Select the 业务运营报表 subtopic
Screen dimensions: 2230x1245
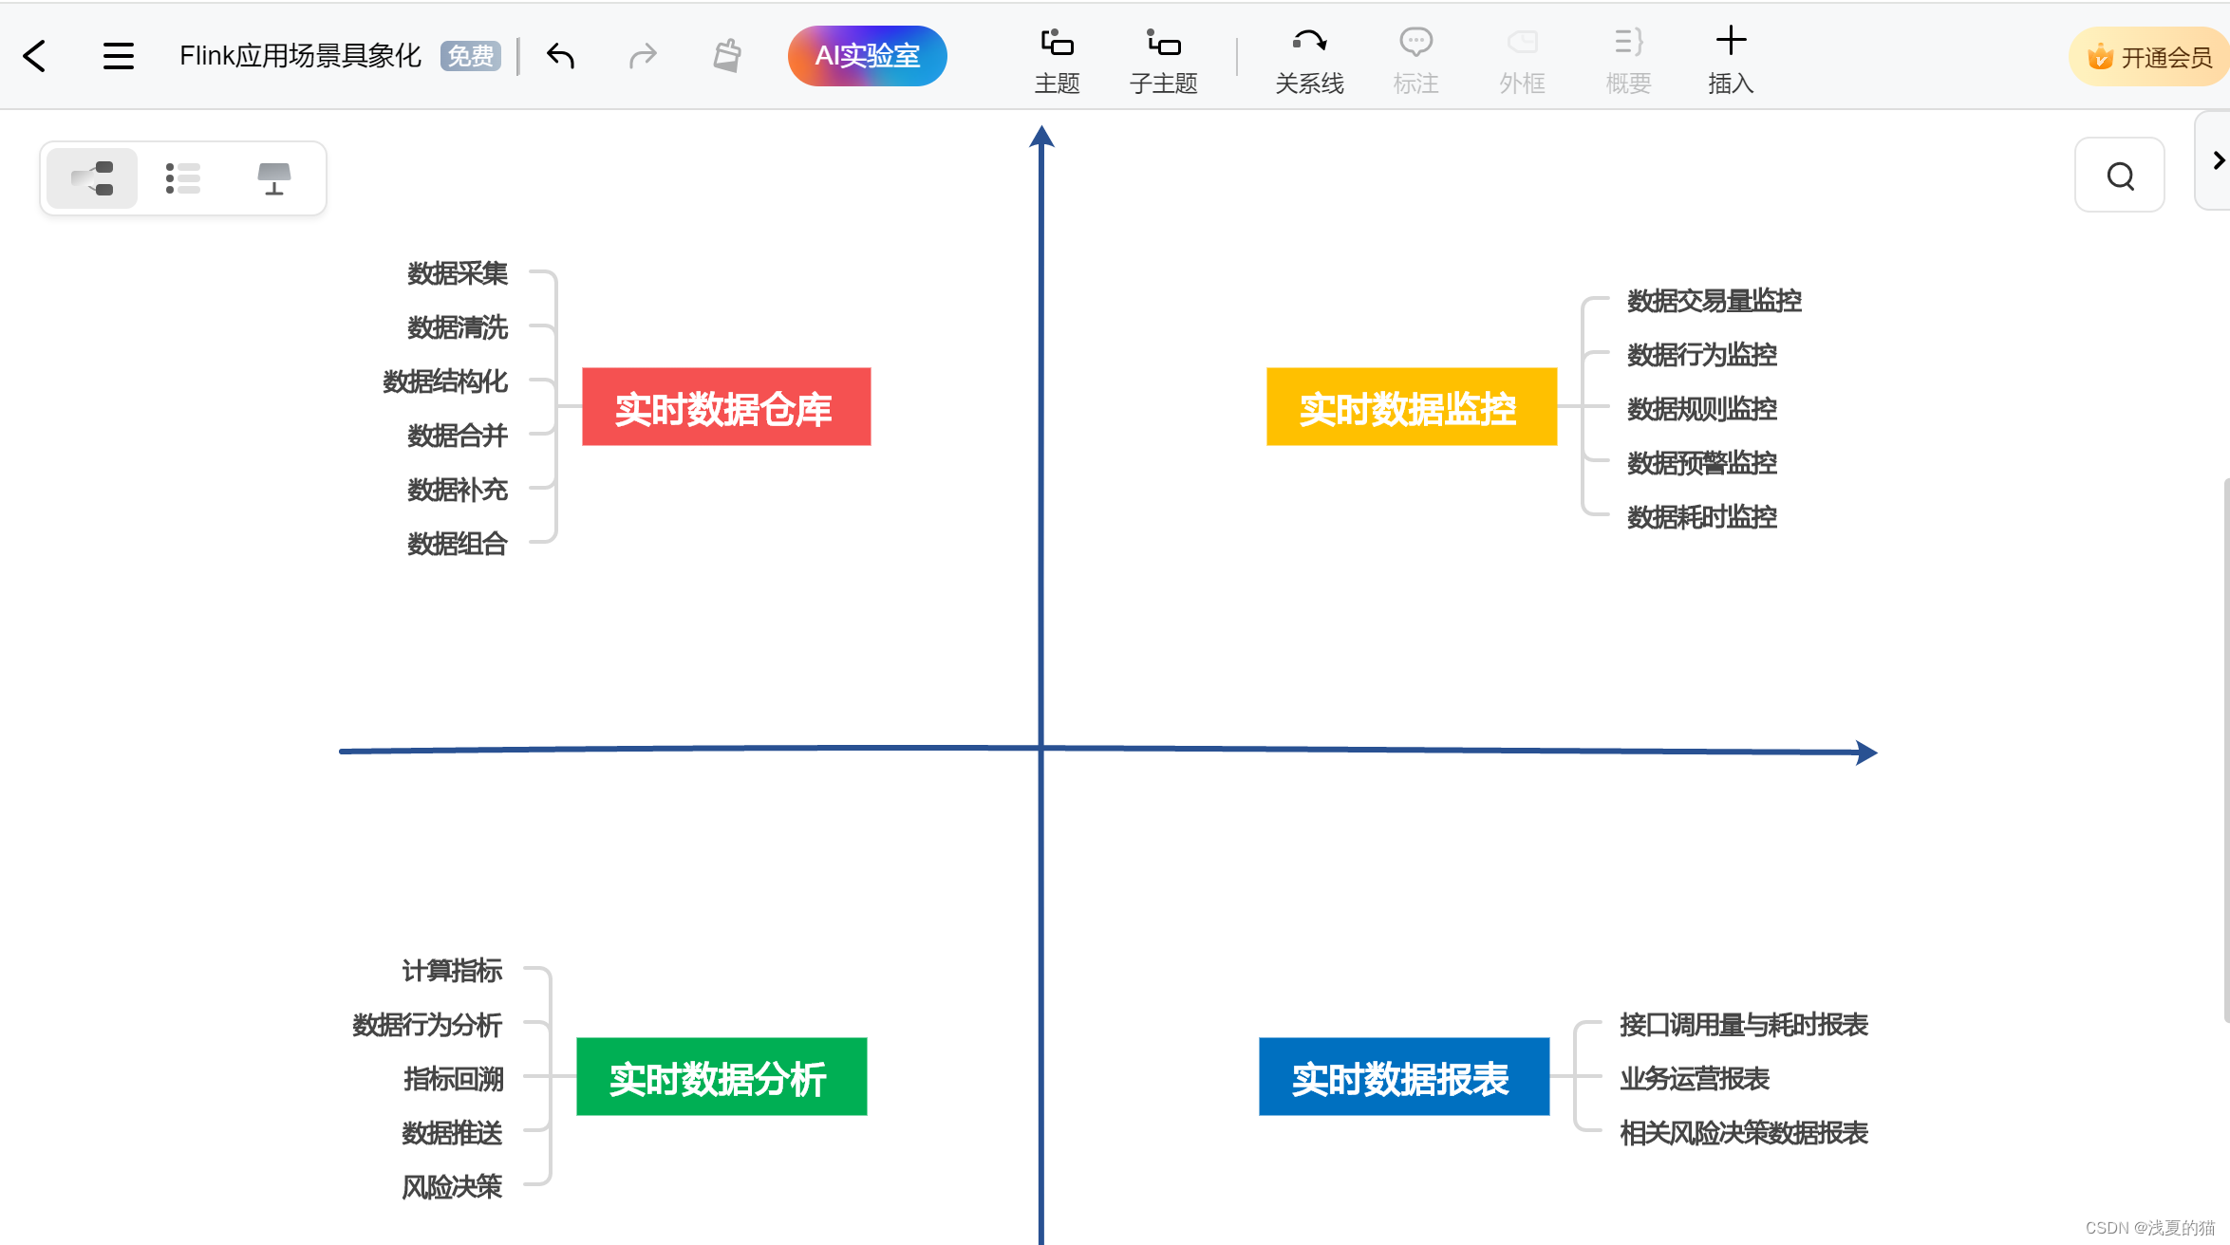point(1695,1079)
